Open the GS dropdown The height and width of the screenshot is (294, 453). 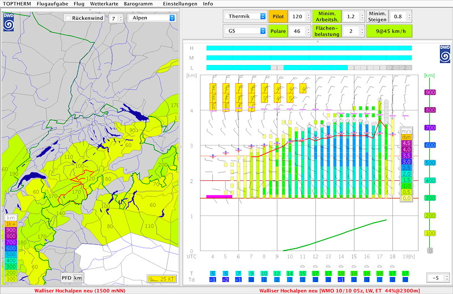pos(245,31)
